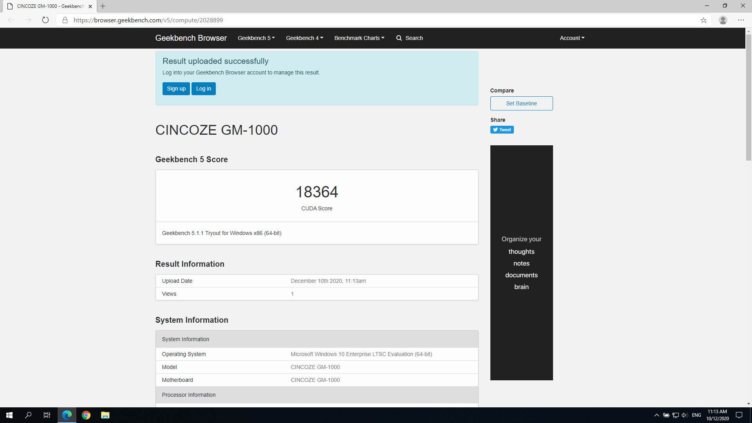This screenshot has height=423, width=752.
Task: Open Edge settings and more menu
Action: click(741, 20)
